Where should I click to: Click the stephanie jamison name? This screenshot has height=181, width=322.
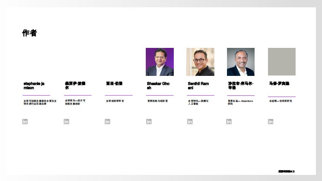(34, 85)
